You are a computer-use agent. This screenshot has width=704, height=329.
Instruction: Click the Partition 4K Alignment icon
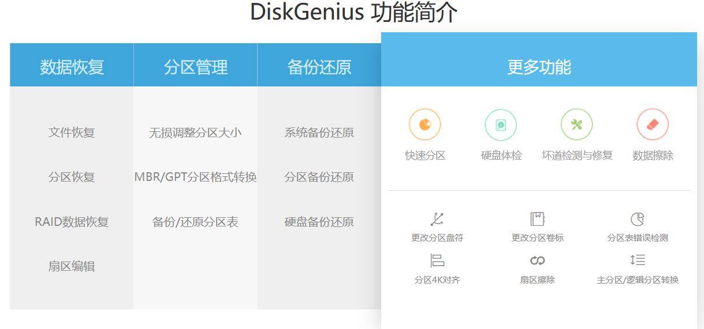437,260
